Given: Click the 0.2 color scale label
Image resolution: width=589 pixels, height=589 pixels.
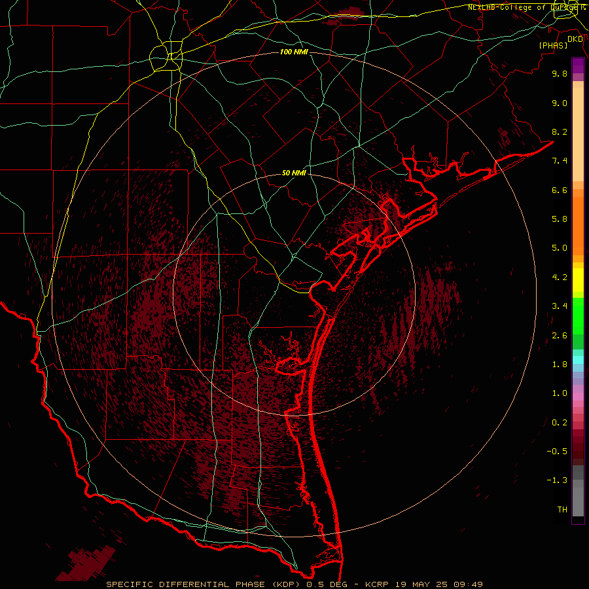Looking at the screenshot, I should pos(560,423).
